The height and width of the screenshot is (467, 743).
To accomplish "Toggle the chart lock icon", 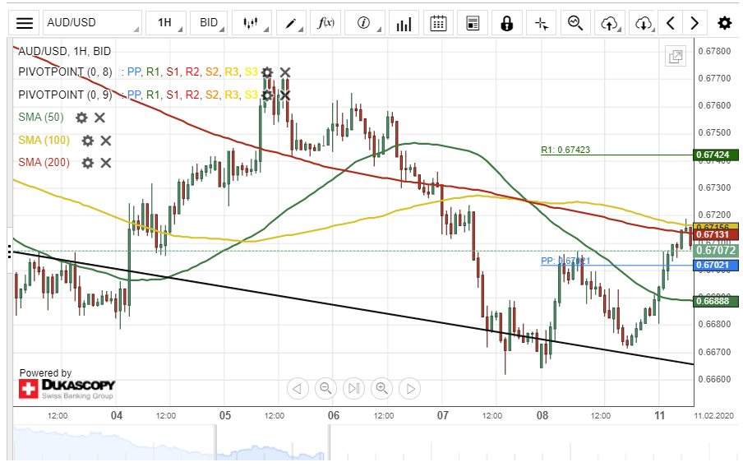I will tap(507, 23).
